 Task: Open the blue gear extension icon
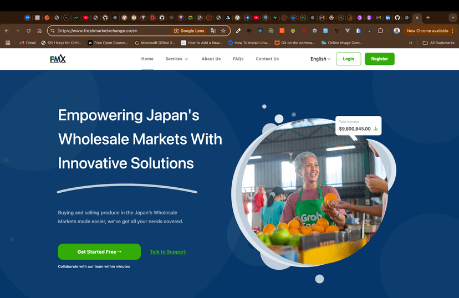(x=315, y=30)
